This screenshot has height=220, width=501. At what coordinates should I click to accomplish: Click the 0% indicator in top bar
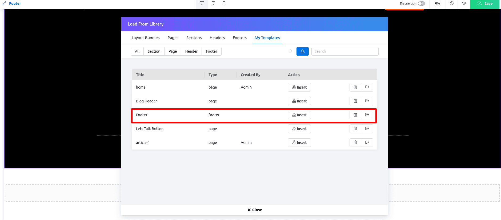(x=437, y=3)
